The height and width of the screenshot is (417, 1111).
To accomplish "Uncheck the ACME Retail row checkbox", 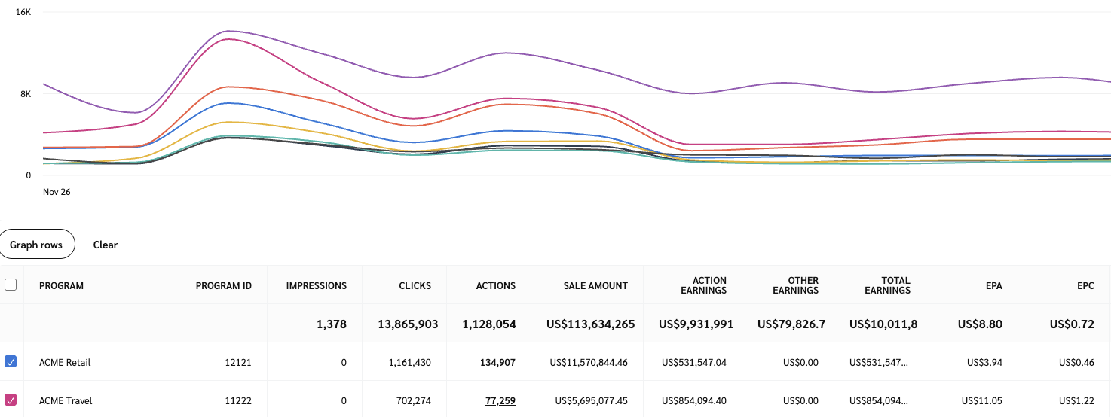I will [x=11, y=362].
